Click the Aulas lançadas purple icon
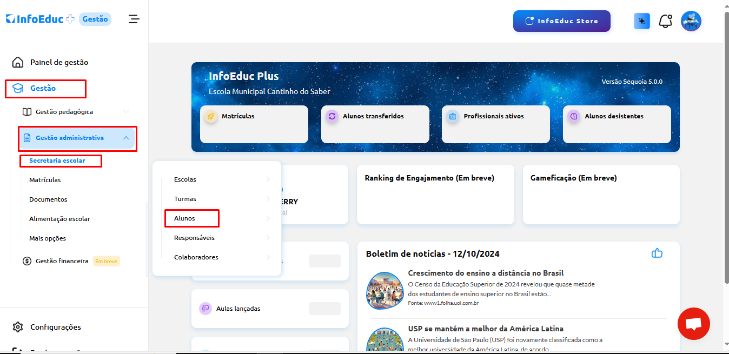Screen dimensions: 729x354 (206, 309)
